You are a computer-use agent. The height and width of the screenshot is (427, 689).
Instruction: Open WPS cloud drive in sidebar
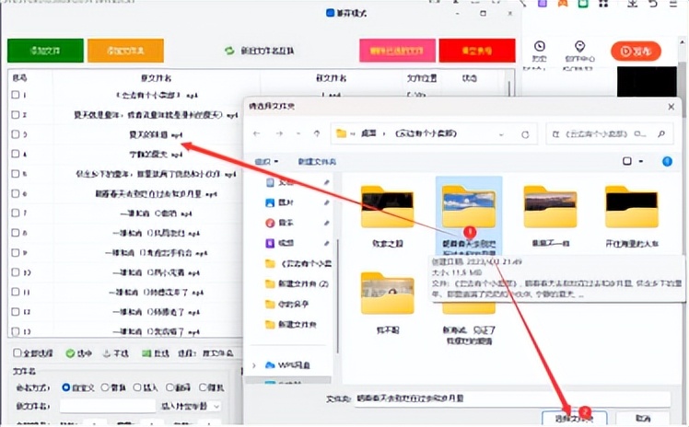pos(287,365)
